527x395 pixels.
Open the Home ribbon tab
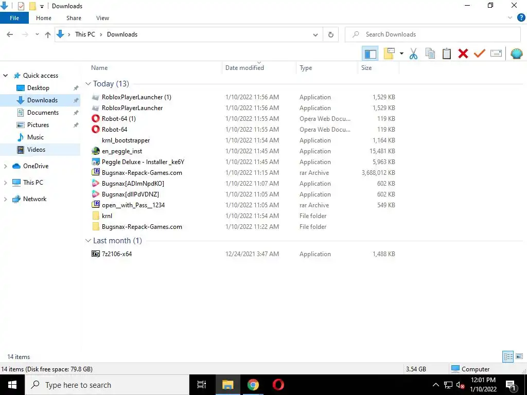pyautogui.click(x=44, y=18)
